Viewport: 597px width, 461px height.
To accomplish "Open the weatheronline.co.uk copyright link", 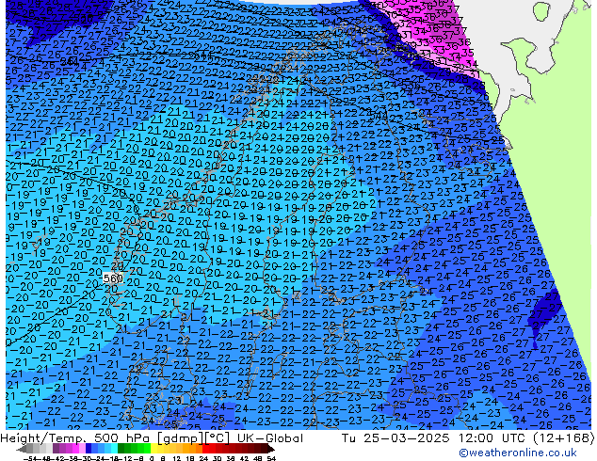I will click(517, 453).
